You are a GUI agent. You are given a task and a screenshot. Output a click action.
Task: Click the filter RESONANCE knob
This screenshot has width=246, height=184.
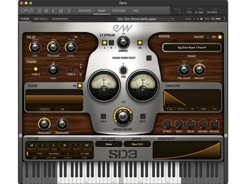(62, 124)
